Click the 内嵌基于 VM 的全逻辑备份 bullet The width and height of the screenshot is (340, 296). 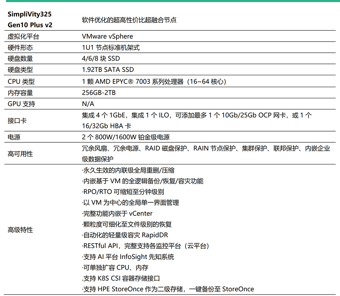[x=143, y=181]
